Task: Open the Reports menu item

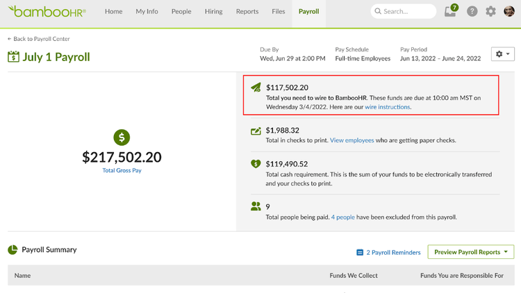Action: [x=247, y=11]
